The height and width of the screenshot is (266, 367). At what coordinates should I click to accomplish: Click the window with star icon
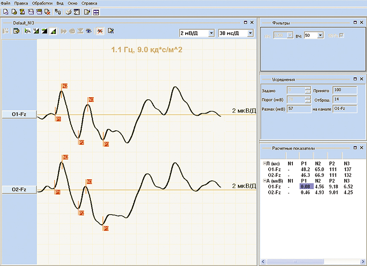tap(16, 31)
